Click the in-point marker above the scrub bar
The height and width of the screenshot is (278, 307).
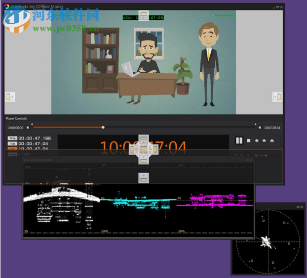[x=32, y=124]
